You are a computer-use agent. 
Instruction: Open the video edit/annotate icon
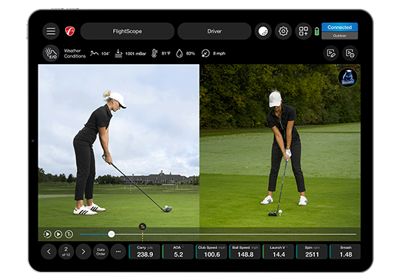(x=331, y=53)
